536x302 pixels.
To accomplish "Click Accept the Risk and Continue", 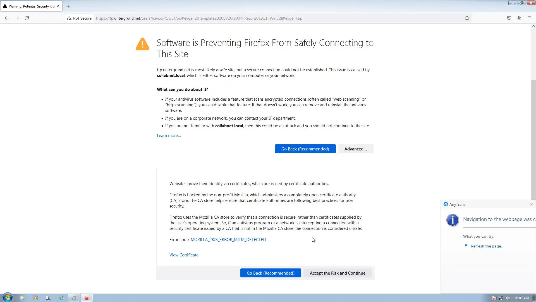I will point(337,273).
